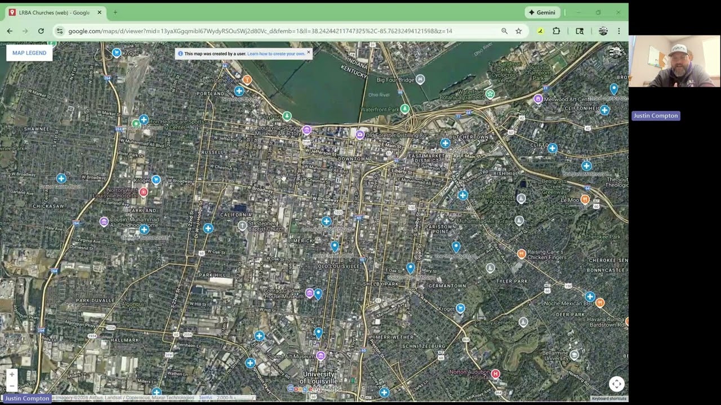Image resolution: width=721 pixels, height=405 pixels.
Task: Click the Raising Cane's Chicken Fingers marker
Action: click(522, 254)
